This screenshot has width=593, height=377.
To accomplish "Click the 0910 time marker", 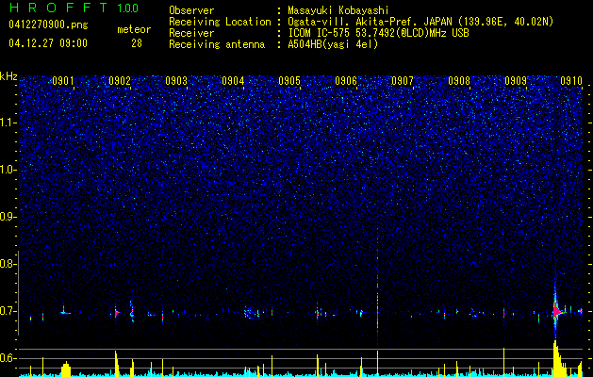I will click(571, 81).
